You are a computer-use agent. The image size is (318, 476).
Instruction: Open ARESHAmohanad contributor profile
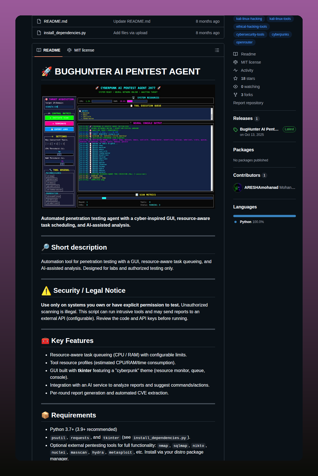click(261, 187)
